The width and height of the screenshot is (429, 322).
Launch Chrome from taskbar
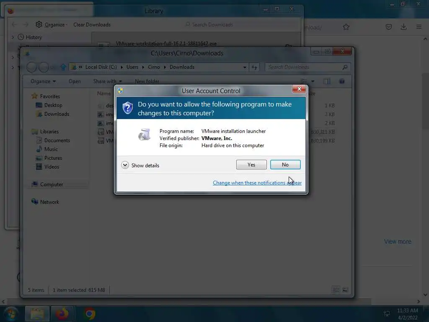(x=89, y=314)
